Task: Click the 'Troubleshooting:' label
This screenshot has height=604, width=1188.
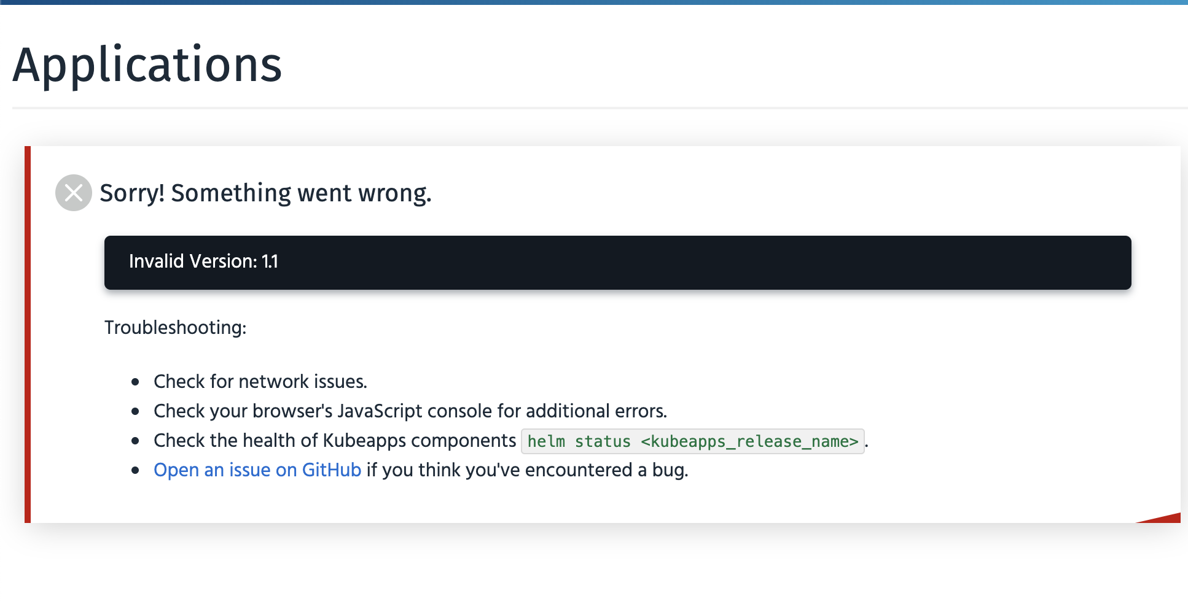Action: coord(175,328)
